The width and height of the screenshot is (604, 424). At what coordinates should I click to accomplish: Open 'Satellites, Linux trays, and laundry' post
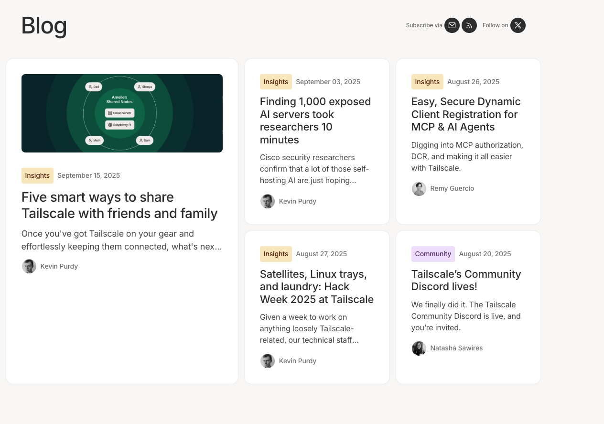[317, 287]
